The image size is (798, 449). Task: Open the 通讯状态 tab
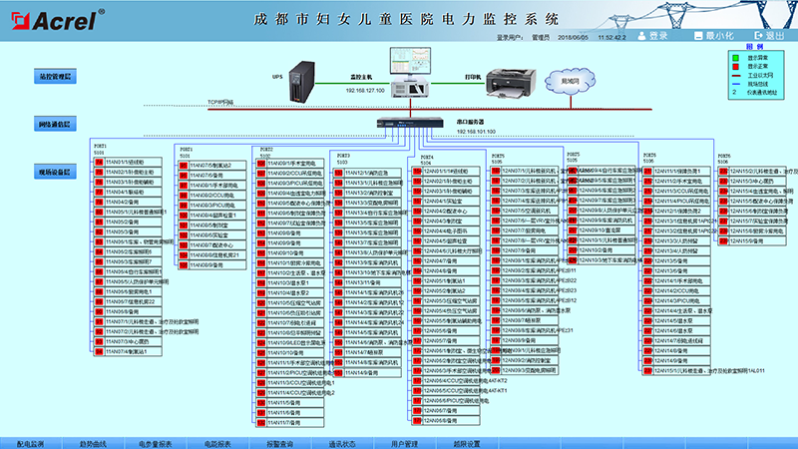coord(342,443)
